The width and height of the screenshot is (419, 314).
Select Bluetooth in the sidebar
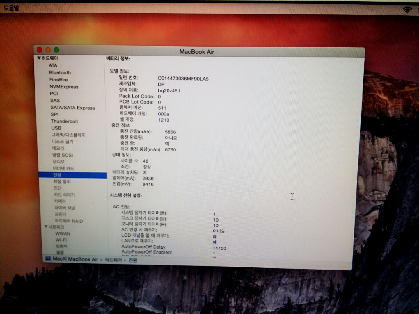coord(60,72)
